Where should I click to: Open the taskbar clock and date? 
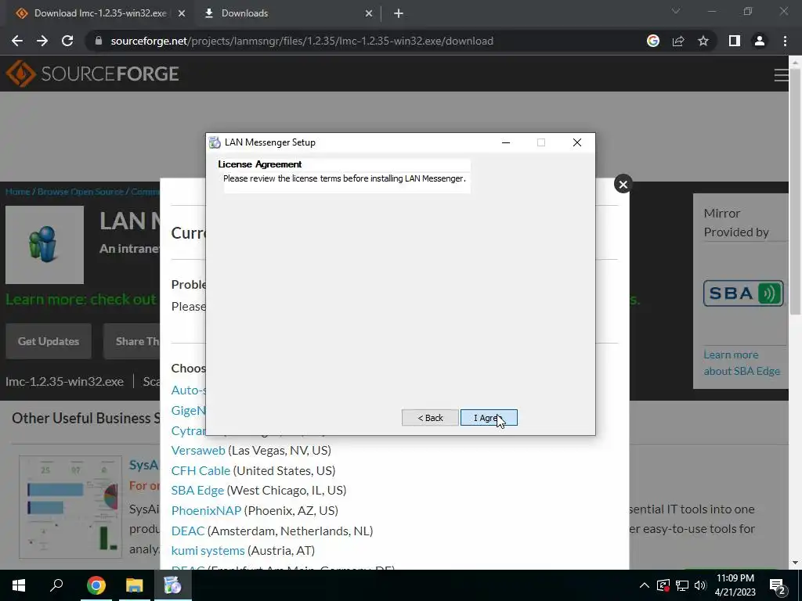(x=735, y=585)
